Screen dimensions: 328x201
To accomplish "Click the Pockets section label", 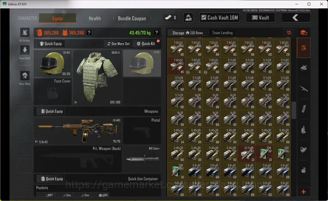I will (x=42, y=187).
